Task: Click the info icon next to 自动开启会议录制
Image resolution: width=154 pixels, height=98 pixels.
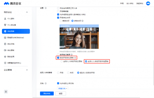Action: coord(75,58)
